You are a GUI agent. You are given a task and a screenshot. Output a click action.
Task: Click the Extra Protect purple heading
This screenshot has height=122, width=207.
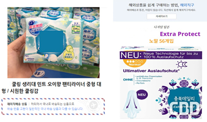[x=180, y=34]
